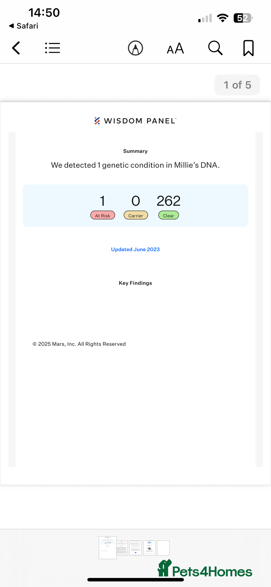
Task: Open the "Updated June 2023" link
Action: [x=135, y=249]
